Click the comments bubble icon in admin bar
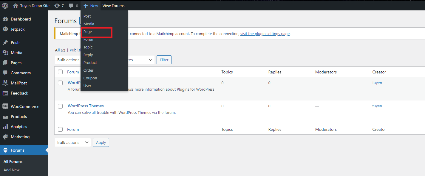Screen dimensions: 425x176 (x=71, y=6)
